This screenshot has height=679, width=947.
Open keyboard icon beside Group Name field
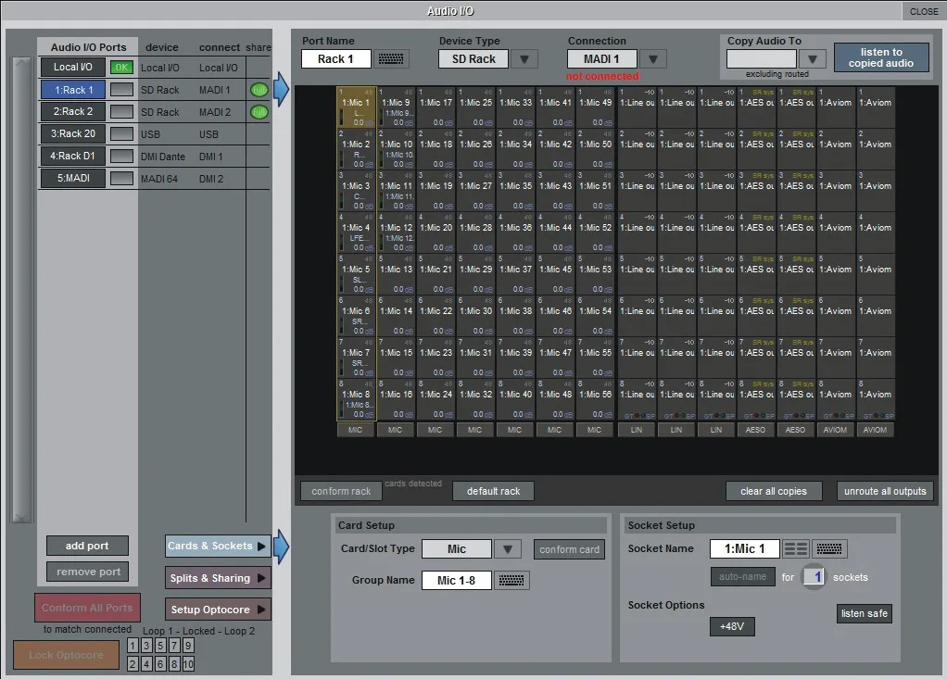coord(511,580)
